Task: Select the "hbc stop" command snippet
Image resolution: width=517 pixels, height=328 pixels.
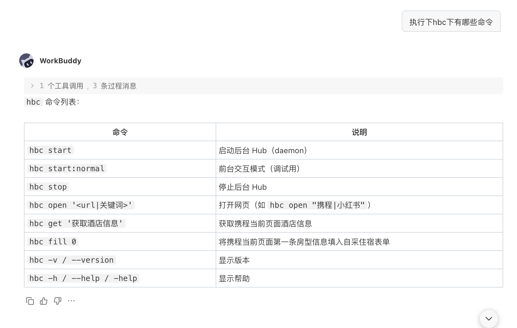Action: [x=48, y=186]
